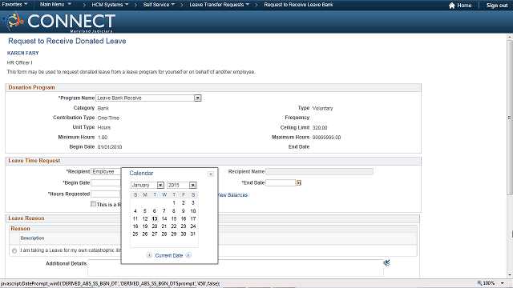
Task: Expand the year dropdown in Calendar
Action: 192,185
